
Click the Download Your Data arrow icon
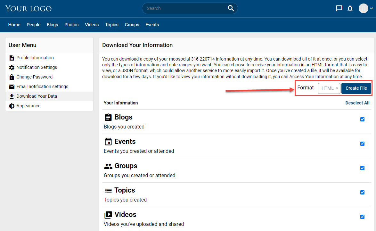12,96
